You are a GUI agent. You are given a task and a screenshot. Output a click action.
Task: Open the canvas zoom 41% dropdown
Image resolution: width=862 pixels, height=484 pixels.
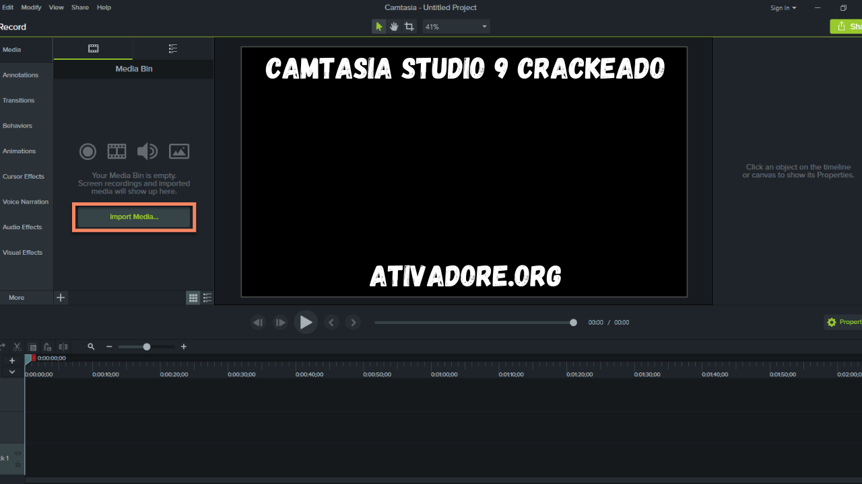coord(456,27)
